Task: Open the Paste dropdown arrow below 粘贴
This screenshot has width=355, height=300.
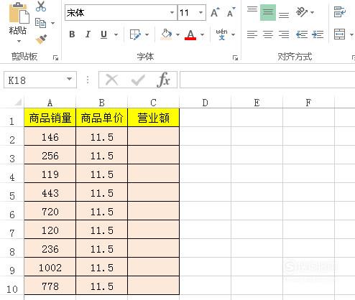Action: tap(19, 41)
